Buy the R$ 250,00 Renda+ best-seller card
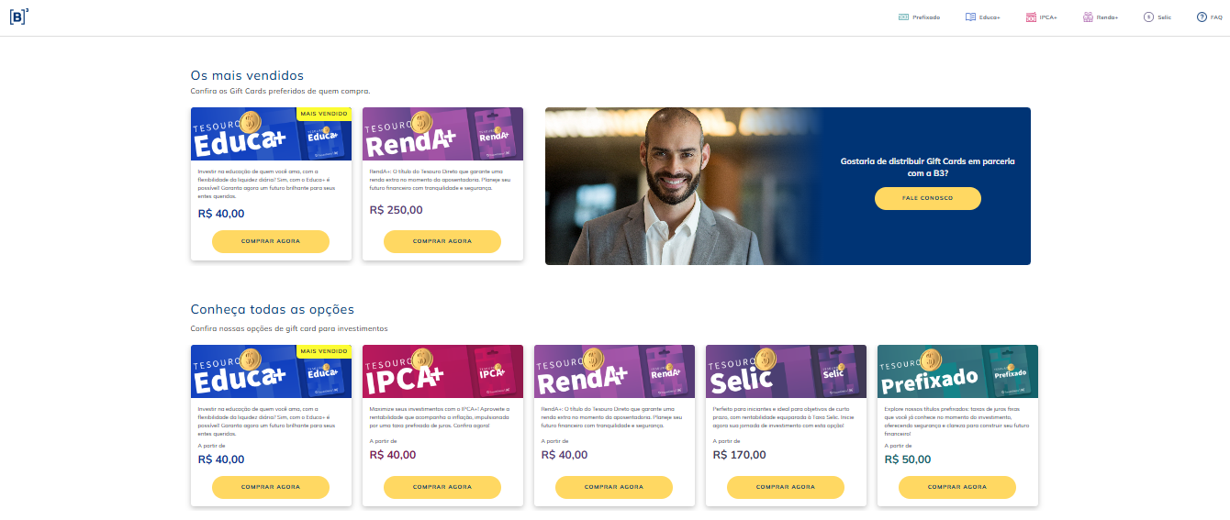 point(442,241)
